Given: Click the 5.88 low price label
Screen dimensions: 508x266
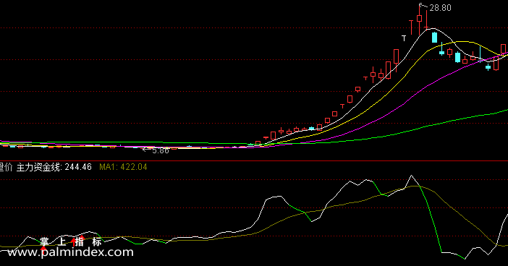Looking at the screenshot, I should tap(161, 150).
